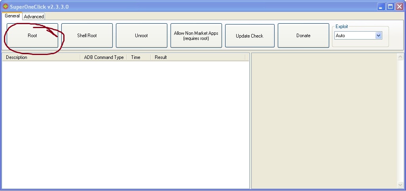Click the Result column header
406x191 pixels.
[198, 57]
